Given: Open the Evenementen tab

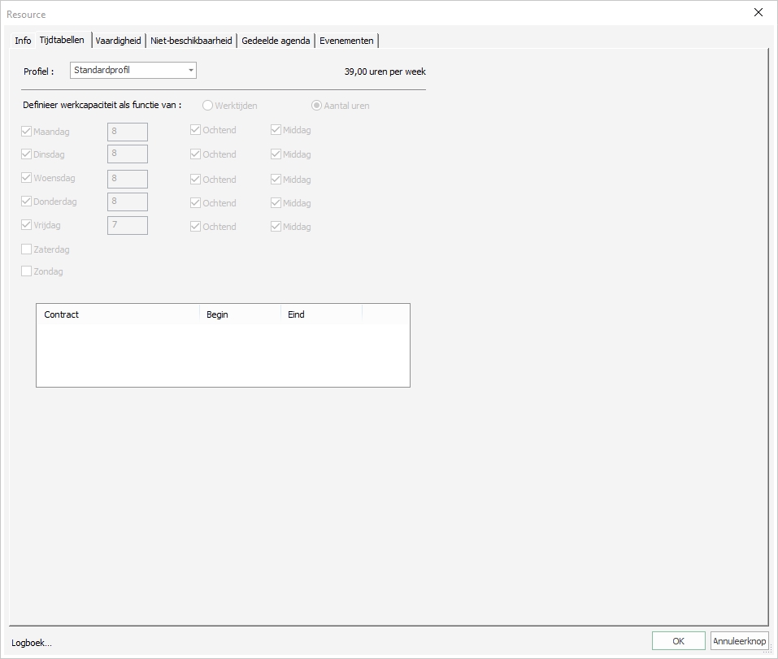Looking at the screenshot, I should [346, 40].
